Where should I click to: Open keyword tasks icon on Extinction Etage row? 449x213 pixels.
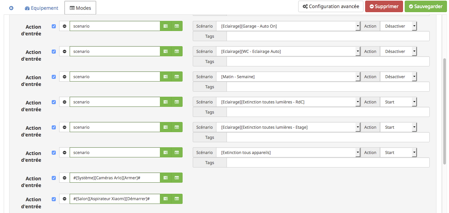pyautogui.click(x=166, y=127)
